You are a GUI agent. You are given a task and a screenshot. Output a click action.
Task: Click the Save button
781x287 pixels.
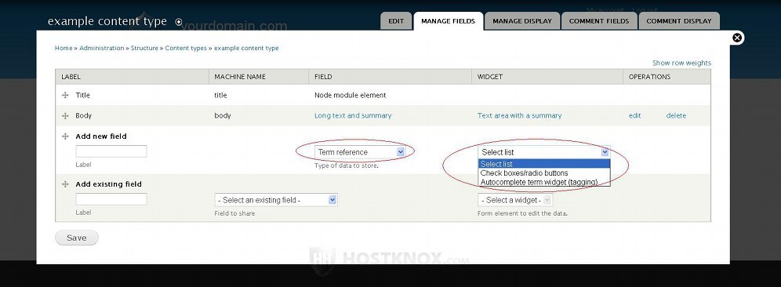point(77,238)
